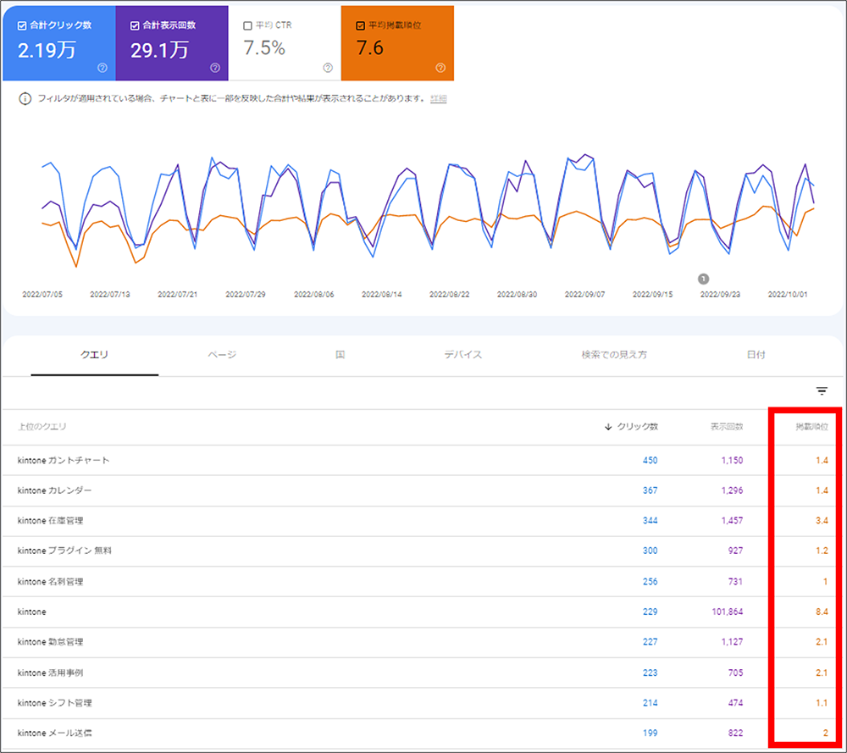Image resolution: width=847 pixels, height=753 pixels.
Task: Enable the 平均 CTR checkbox
Action: click(248, 25)
